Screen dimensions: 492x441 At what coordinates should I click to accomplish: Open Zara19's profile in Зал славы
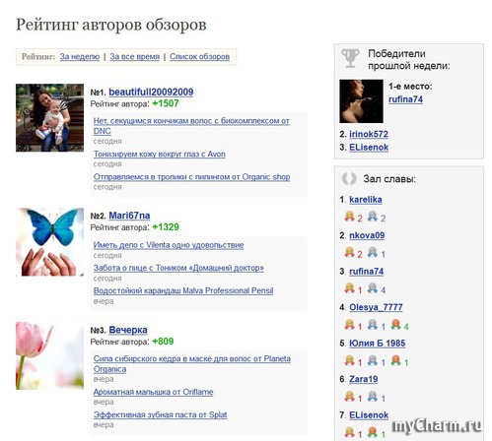click(x=363, y=379)
